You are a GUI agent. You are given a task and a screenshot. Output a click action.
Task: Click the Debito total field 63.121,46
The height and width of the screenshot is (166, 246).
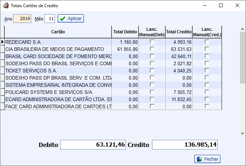pos(93,144)
